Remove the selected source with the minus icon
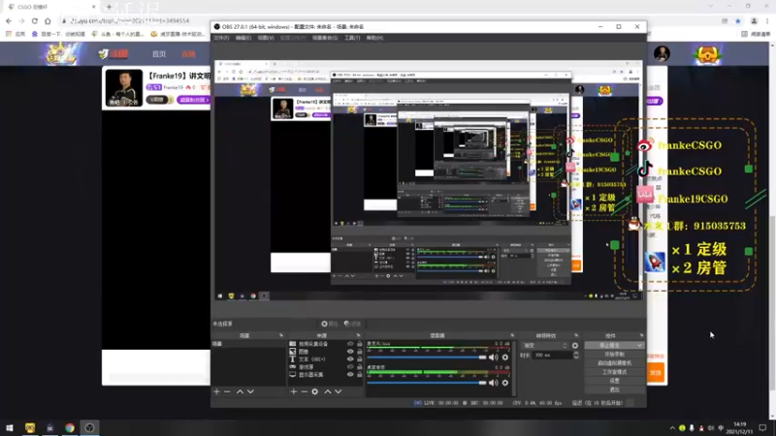 pos(305,391)
